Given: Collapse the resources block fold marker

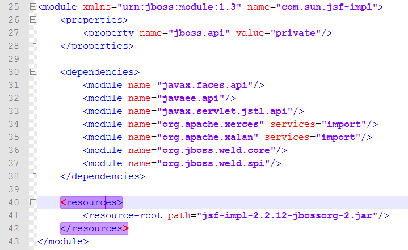Looking at the screenshot, I should pos(33,202).
